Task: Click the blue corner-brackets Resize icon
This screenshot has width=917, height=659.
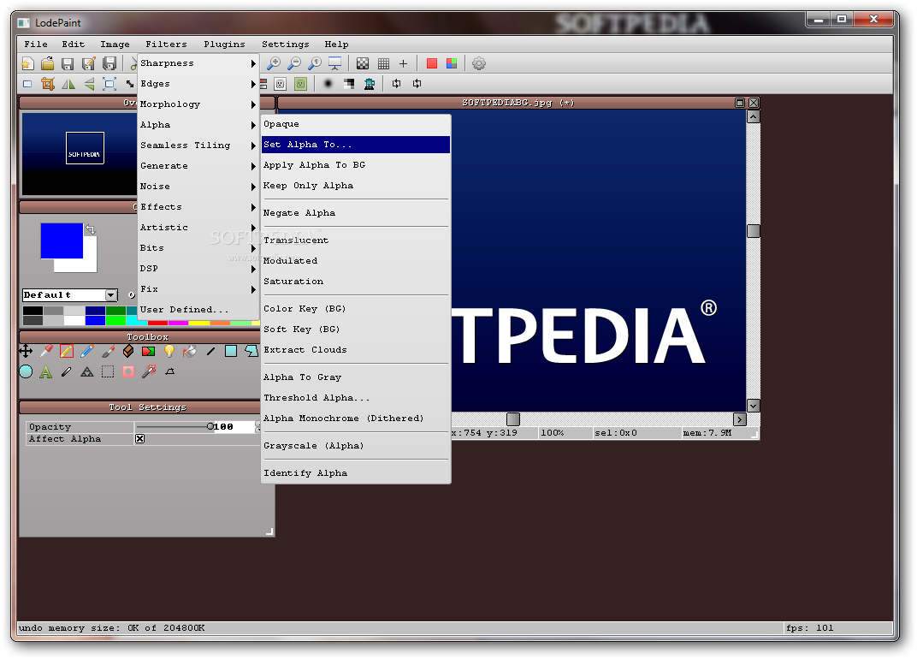Action: pos(109,84)
